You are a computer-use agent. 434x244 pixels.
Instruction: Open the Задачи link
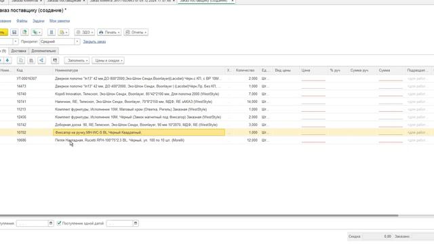[x=38, y=21]
